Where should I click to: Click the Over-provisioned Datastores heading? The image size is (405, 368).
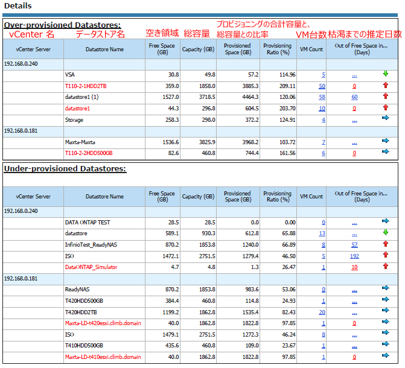point(62,25)
